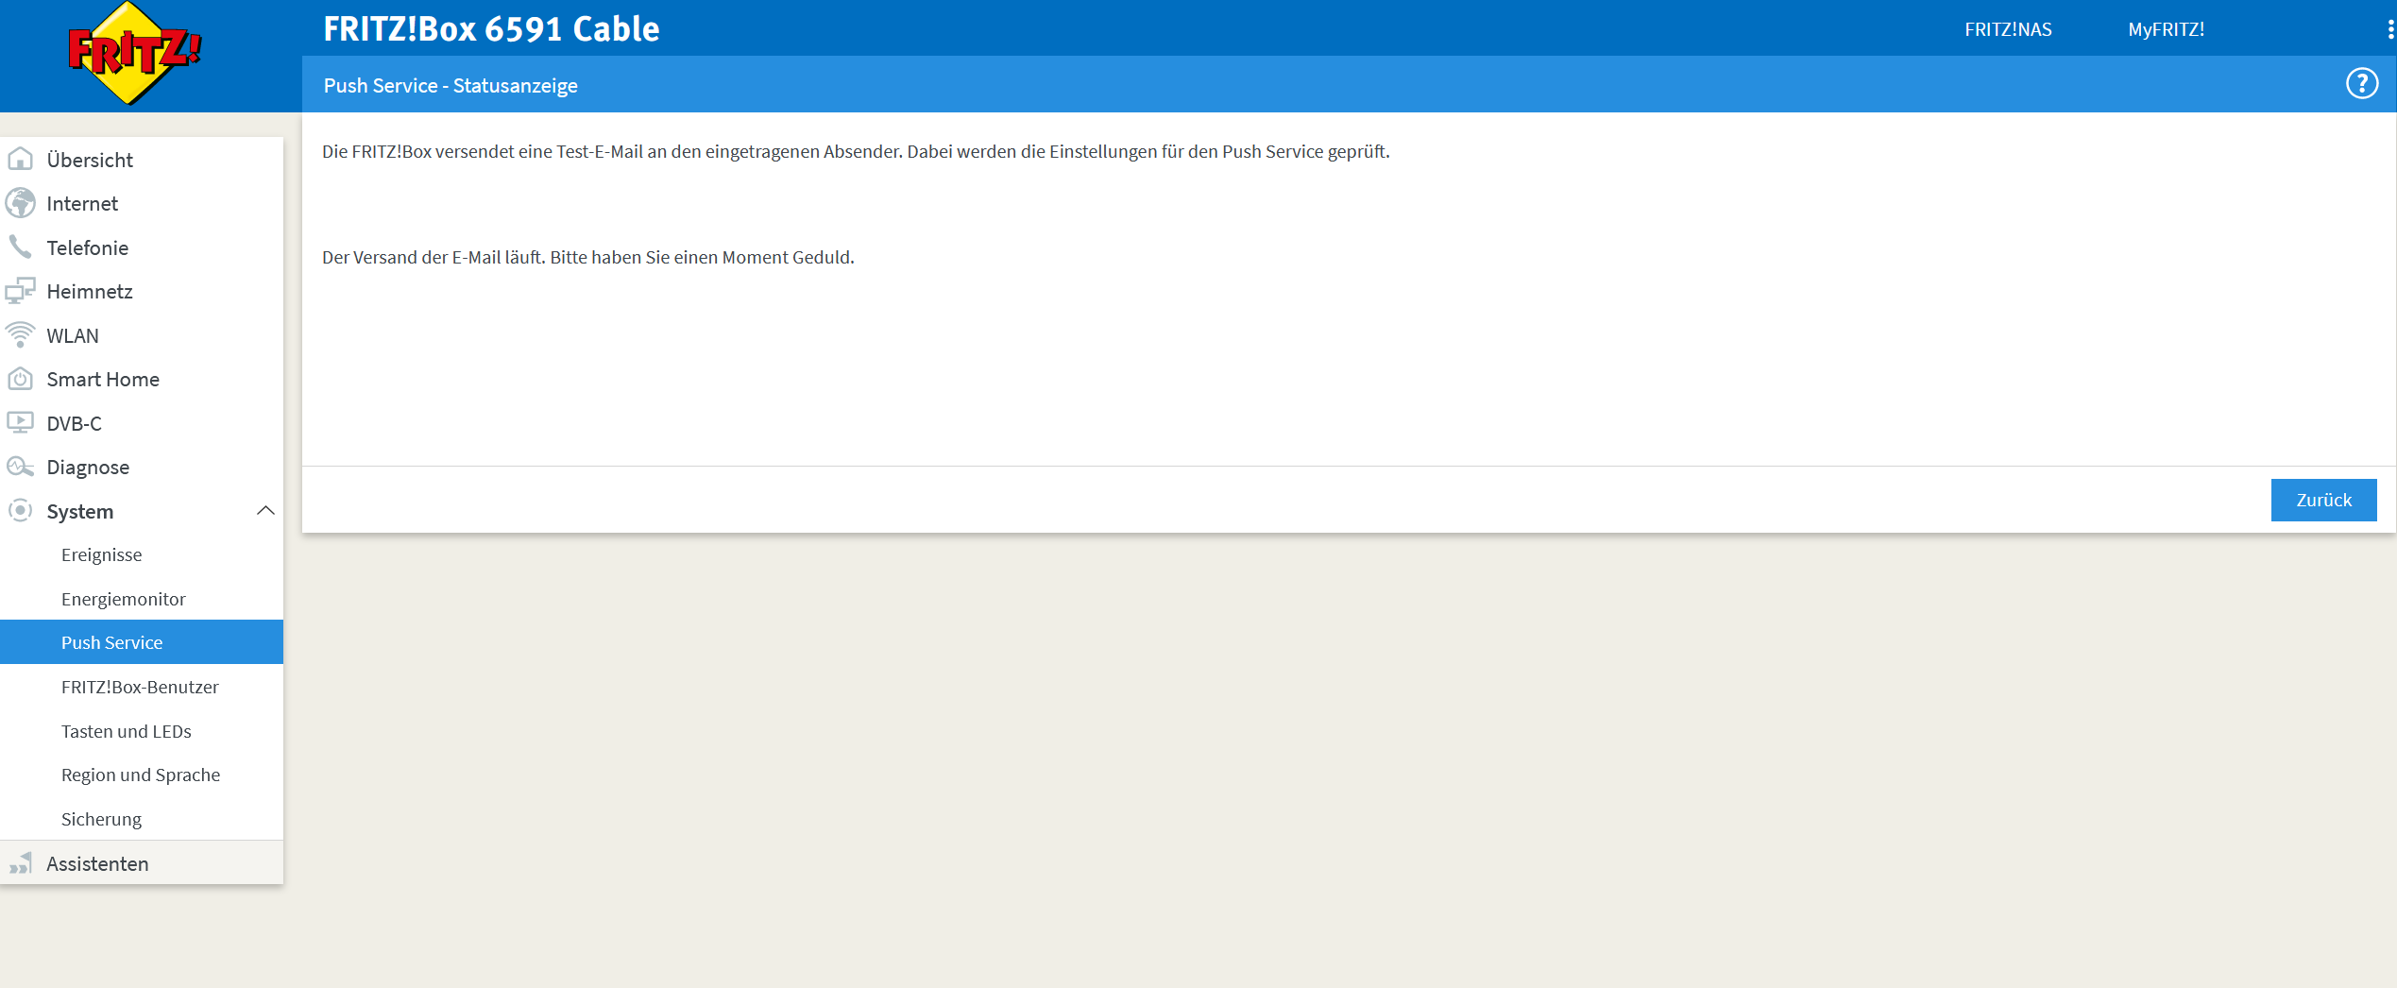Select Push Service submenu item
Image resolution: width=2397 pixels, height=988 pixels.
tap(142, 642)
